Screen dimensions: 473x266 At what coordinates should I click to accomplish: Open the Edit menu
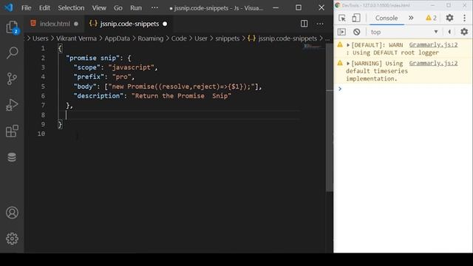click(44, 8)
